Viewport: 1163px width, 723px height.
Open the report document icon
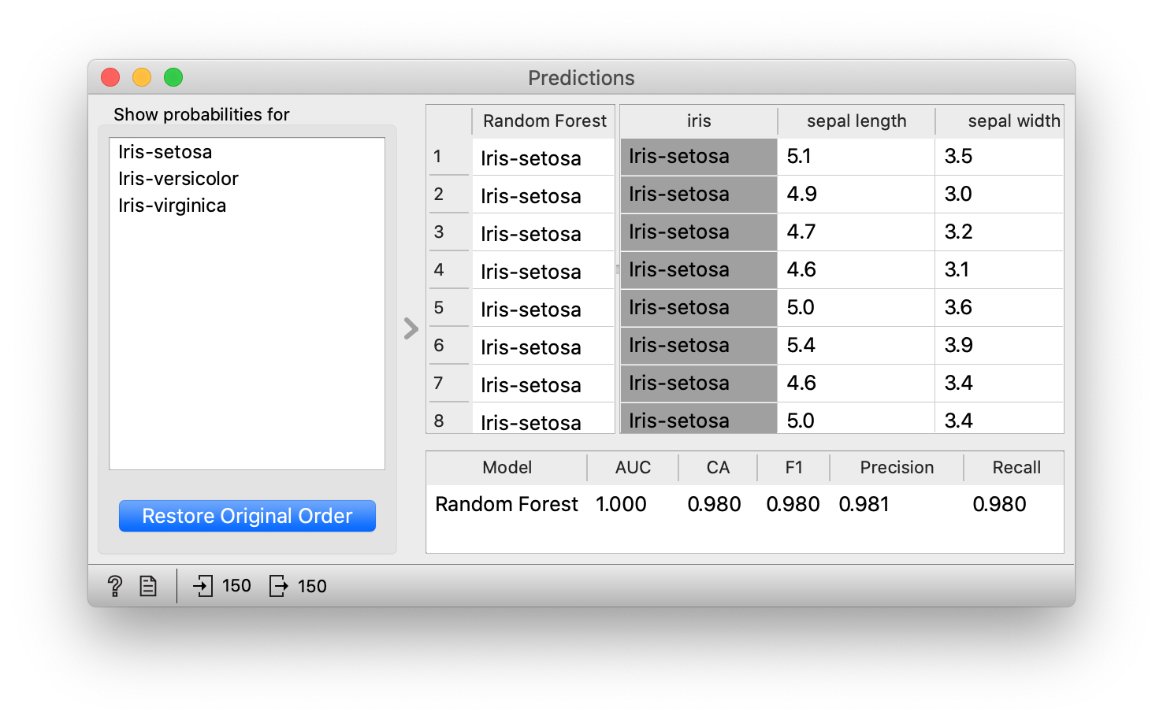click(148, 586)
